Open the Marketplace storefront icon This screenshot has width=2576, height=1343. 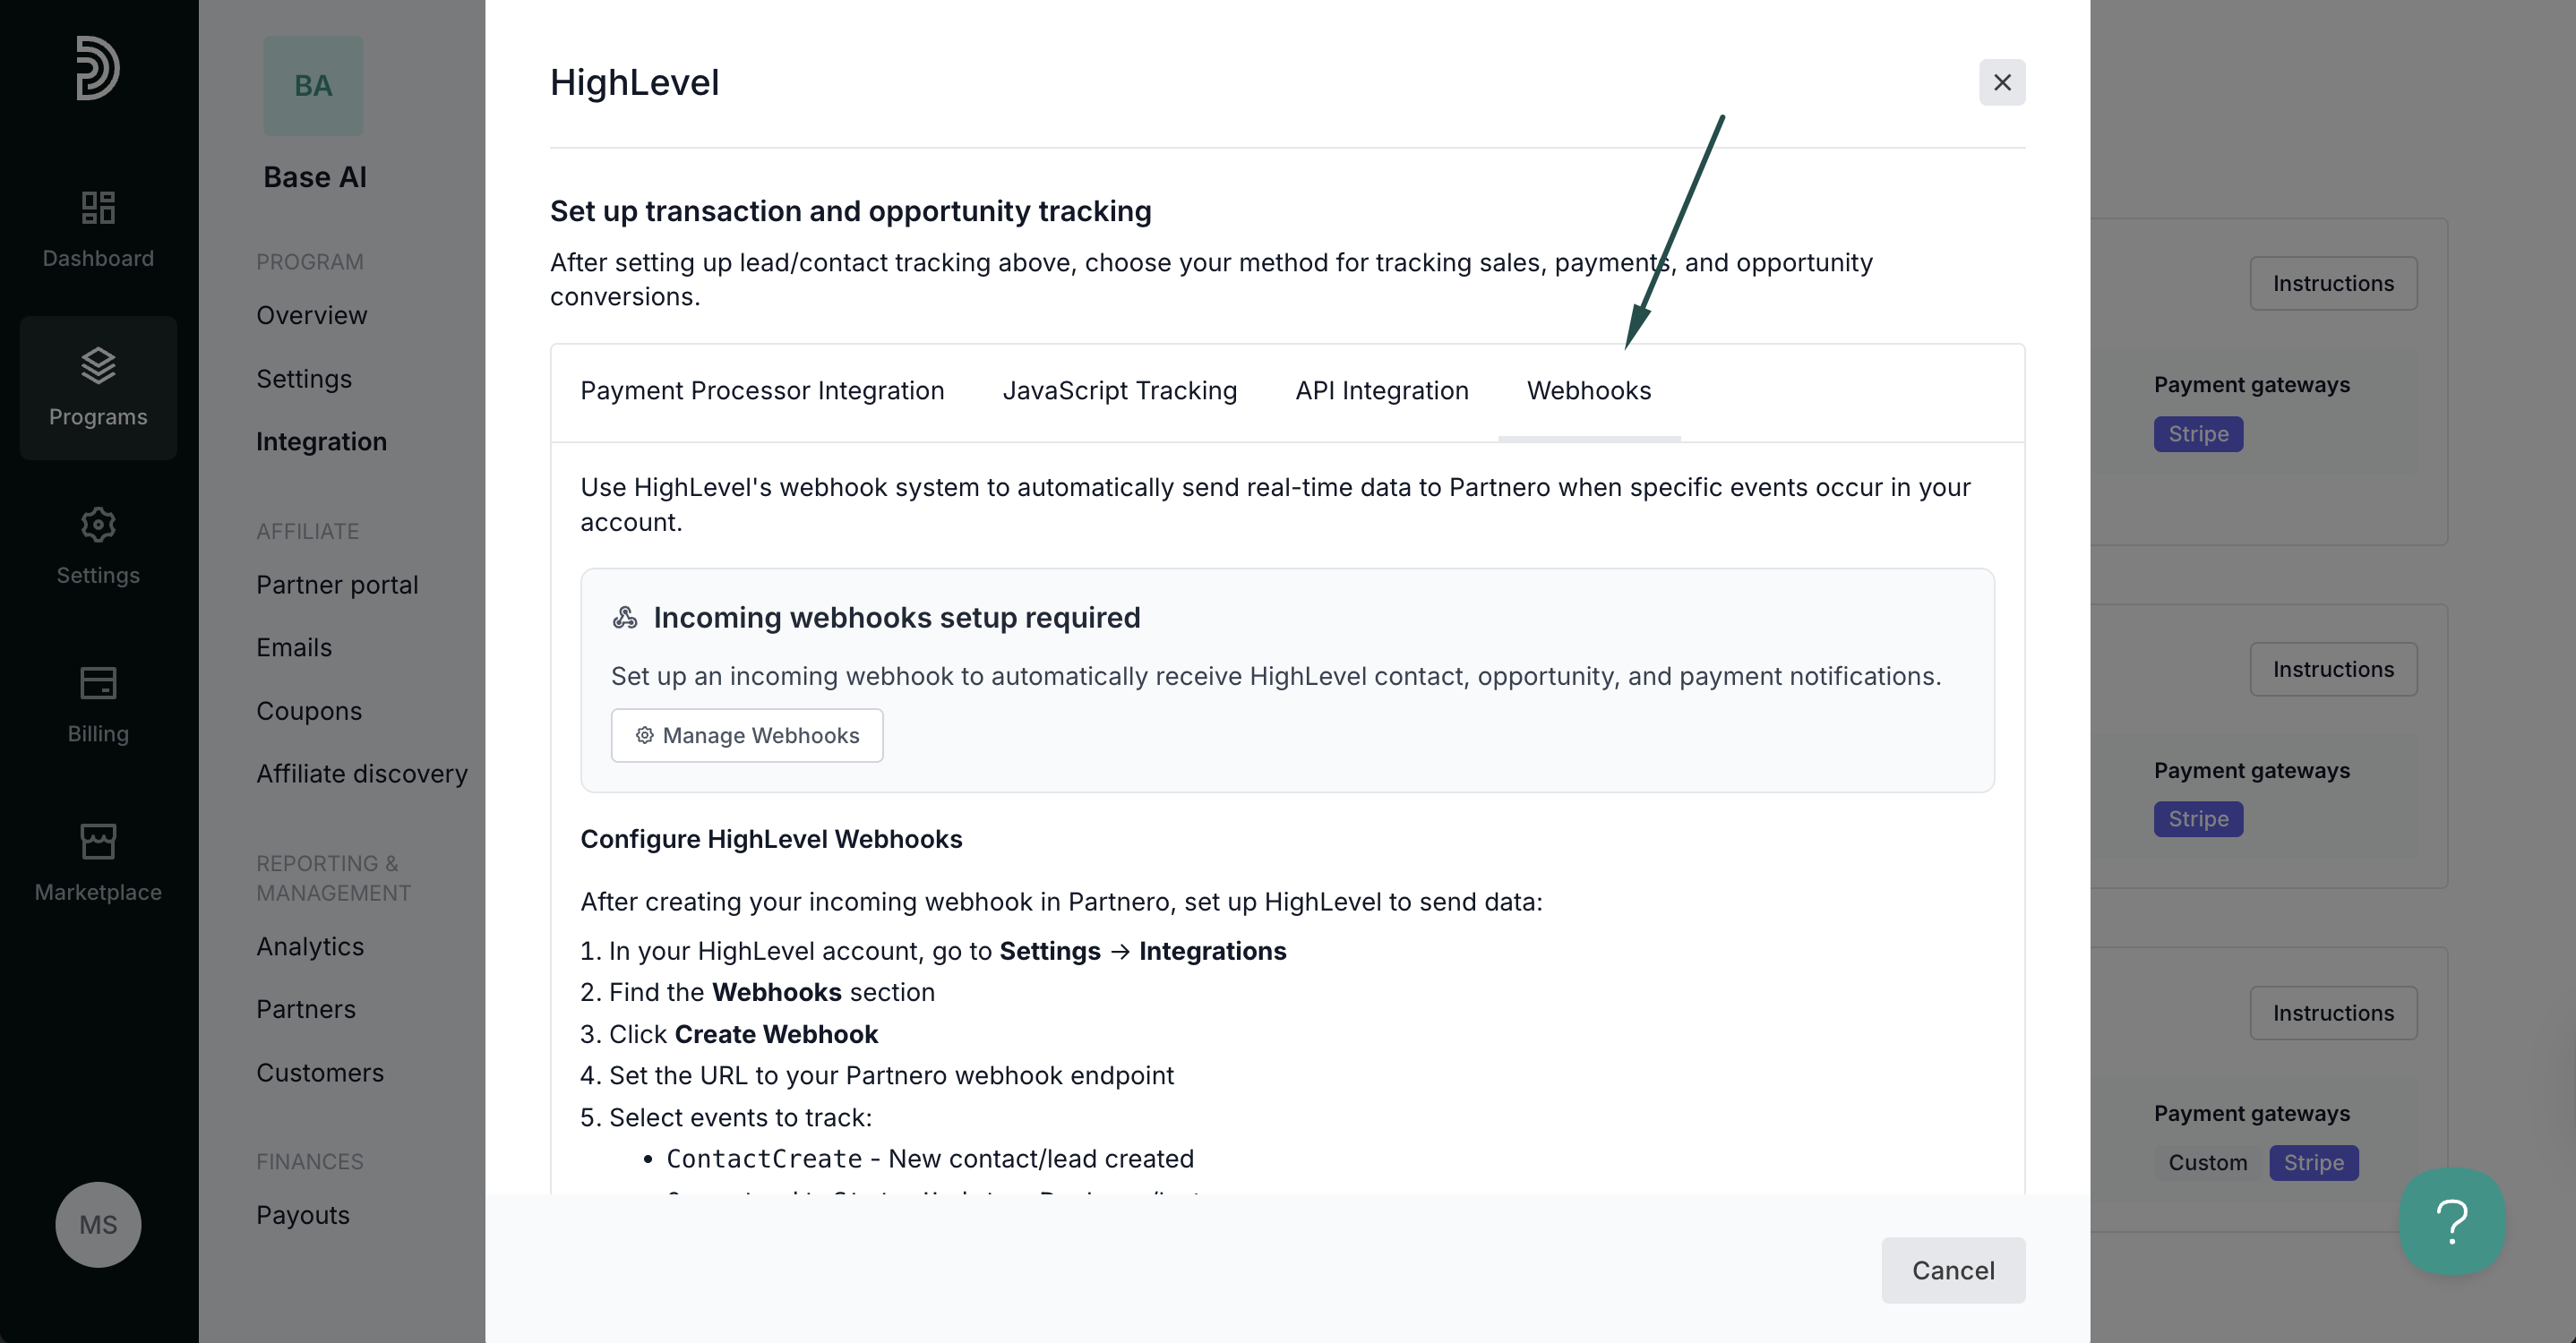(x=98, y=842)
